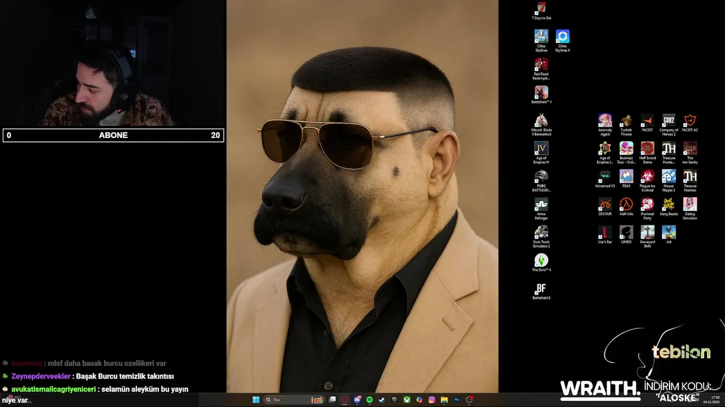Open the FACEIT AC shortcut
Viewport: 725px width, 407px height.
[690, 123]
